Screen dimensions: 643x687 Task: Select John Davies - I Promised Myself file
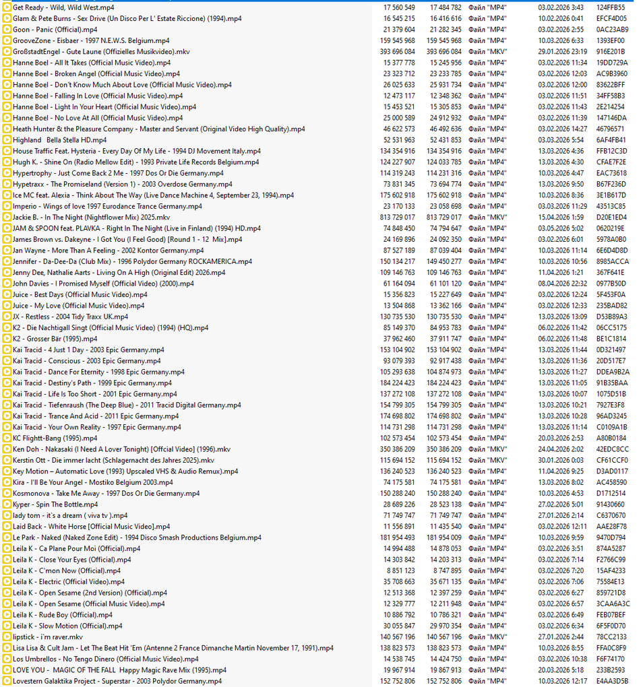pyautogui.click(x=103, y=284)
